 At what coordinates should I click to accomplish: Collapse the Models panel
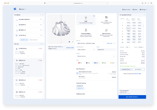coord(43,15)
